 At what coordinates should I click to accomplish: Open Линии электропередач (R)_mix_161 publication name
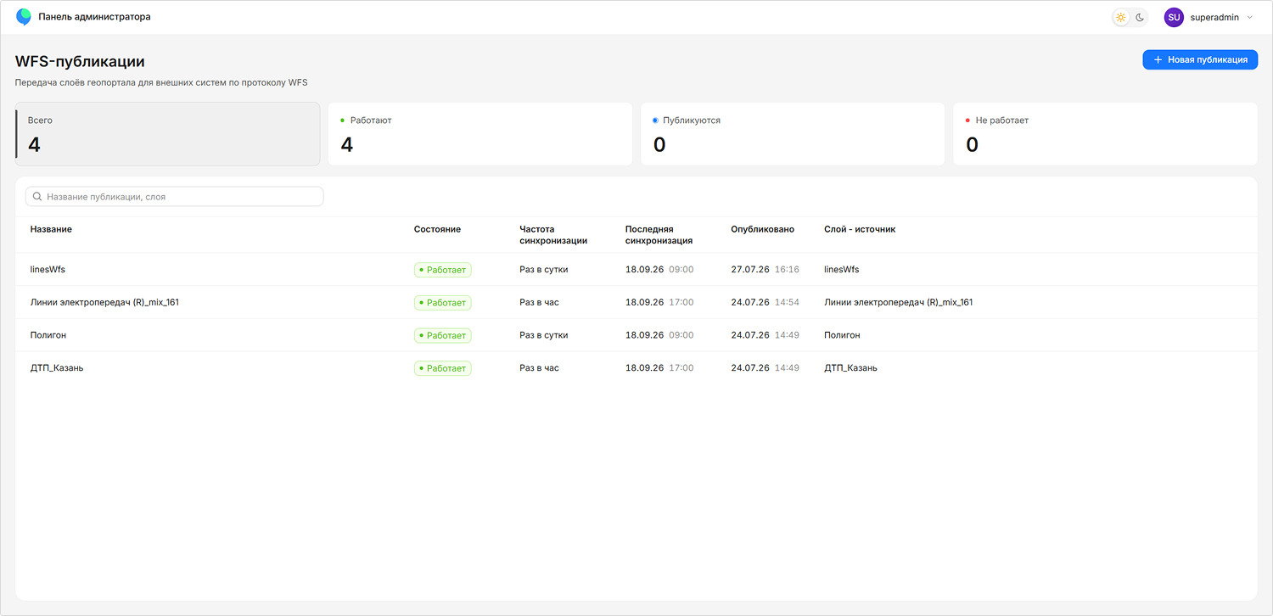pyautogui.click(x=104, y=302)
